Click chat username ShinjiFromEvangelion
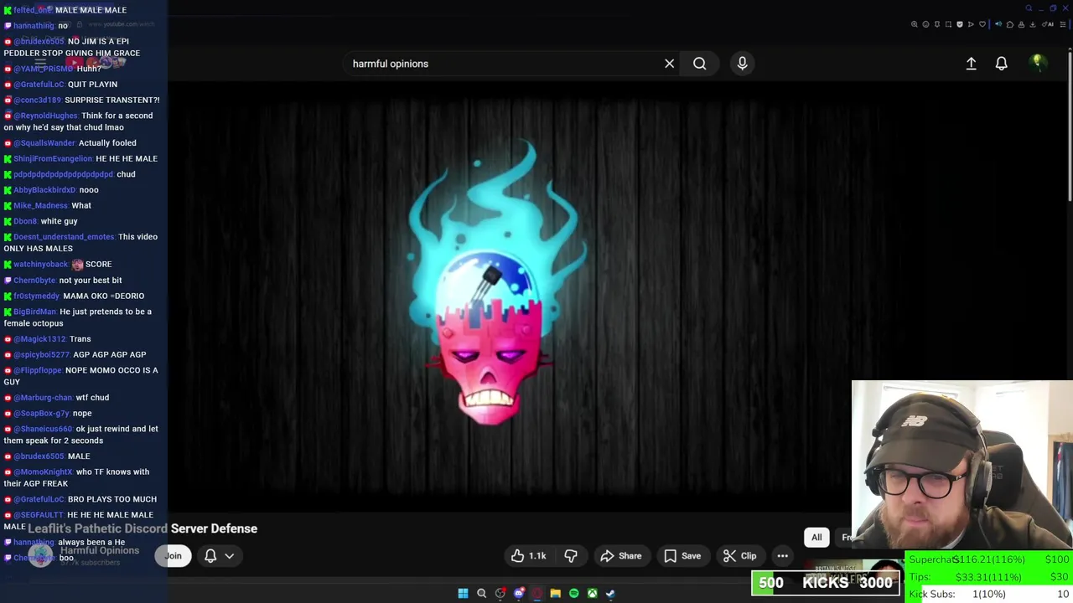This screenshot has height=603, width=1073. coord(53,159)
